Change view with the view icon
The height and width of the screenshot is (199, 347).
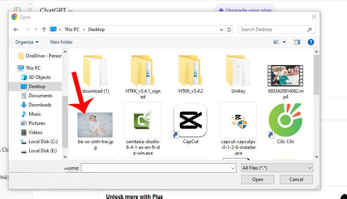pyautogui.click(x=276, y=42)
